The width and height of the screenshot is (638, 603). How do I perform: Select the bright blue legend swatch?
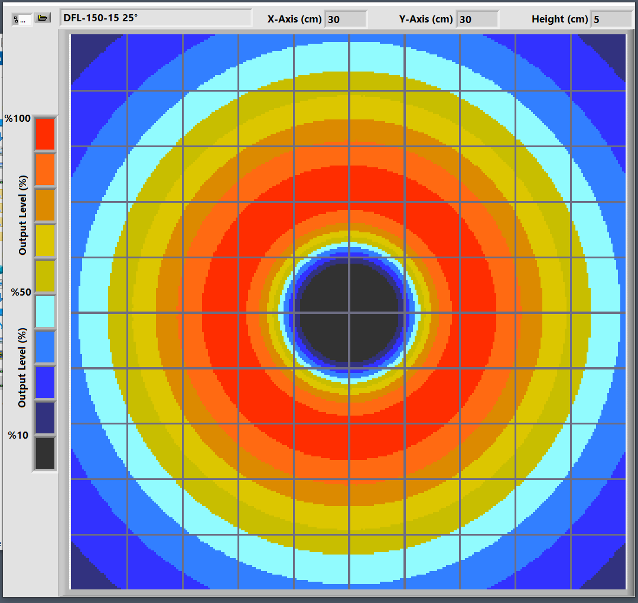point(45,382)
